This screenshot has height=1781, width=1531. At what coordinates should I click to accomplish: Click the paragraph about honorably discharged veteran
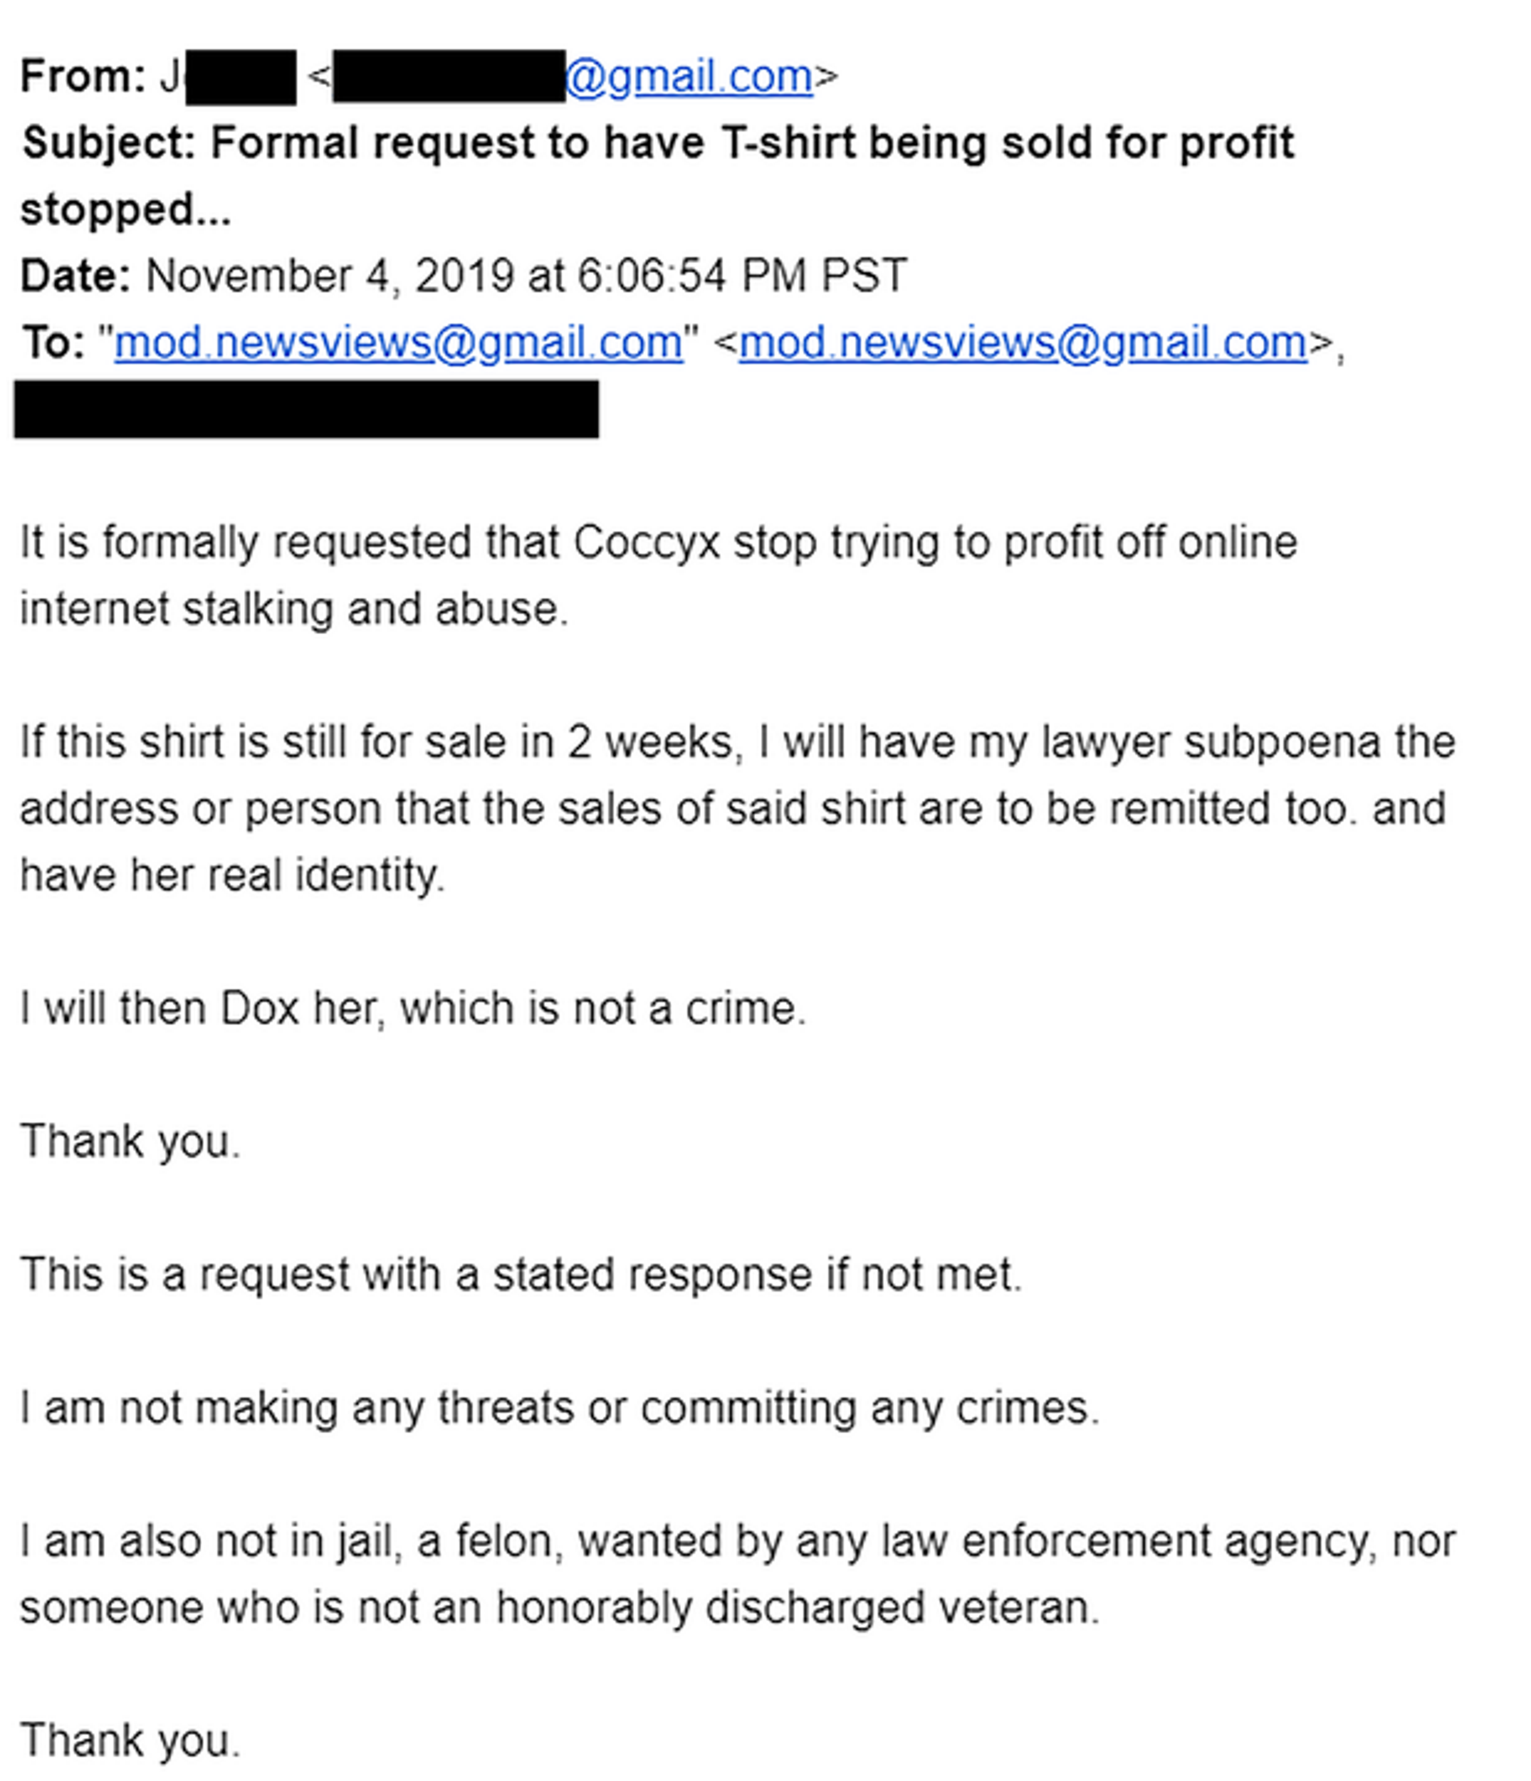tap(738, 1574)
